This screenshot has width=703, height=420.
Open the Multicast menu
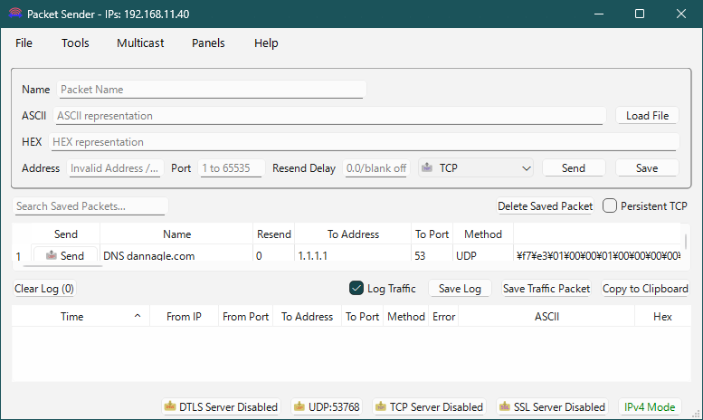tap(140, 43)
